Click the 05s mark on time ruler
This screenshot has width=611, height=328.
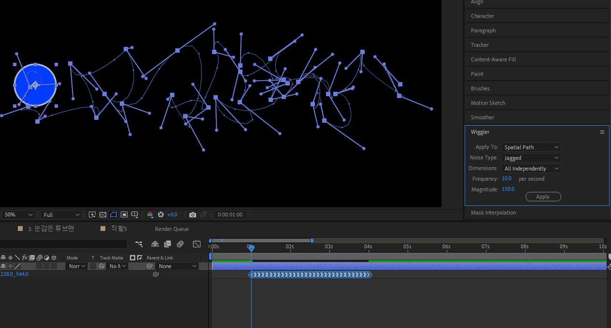(x=407, y=246)
